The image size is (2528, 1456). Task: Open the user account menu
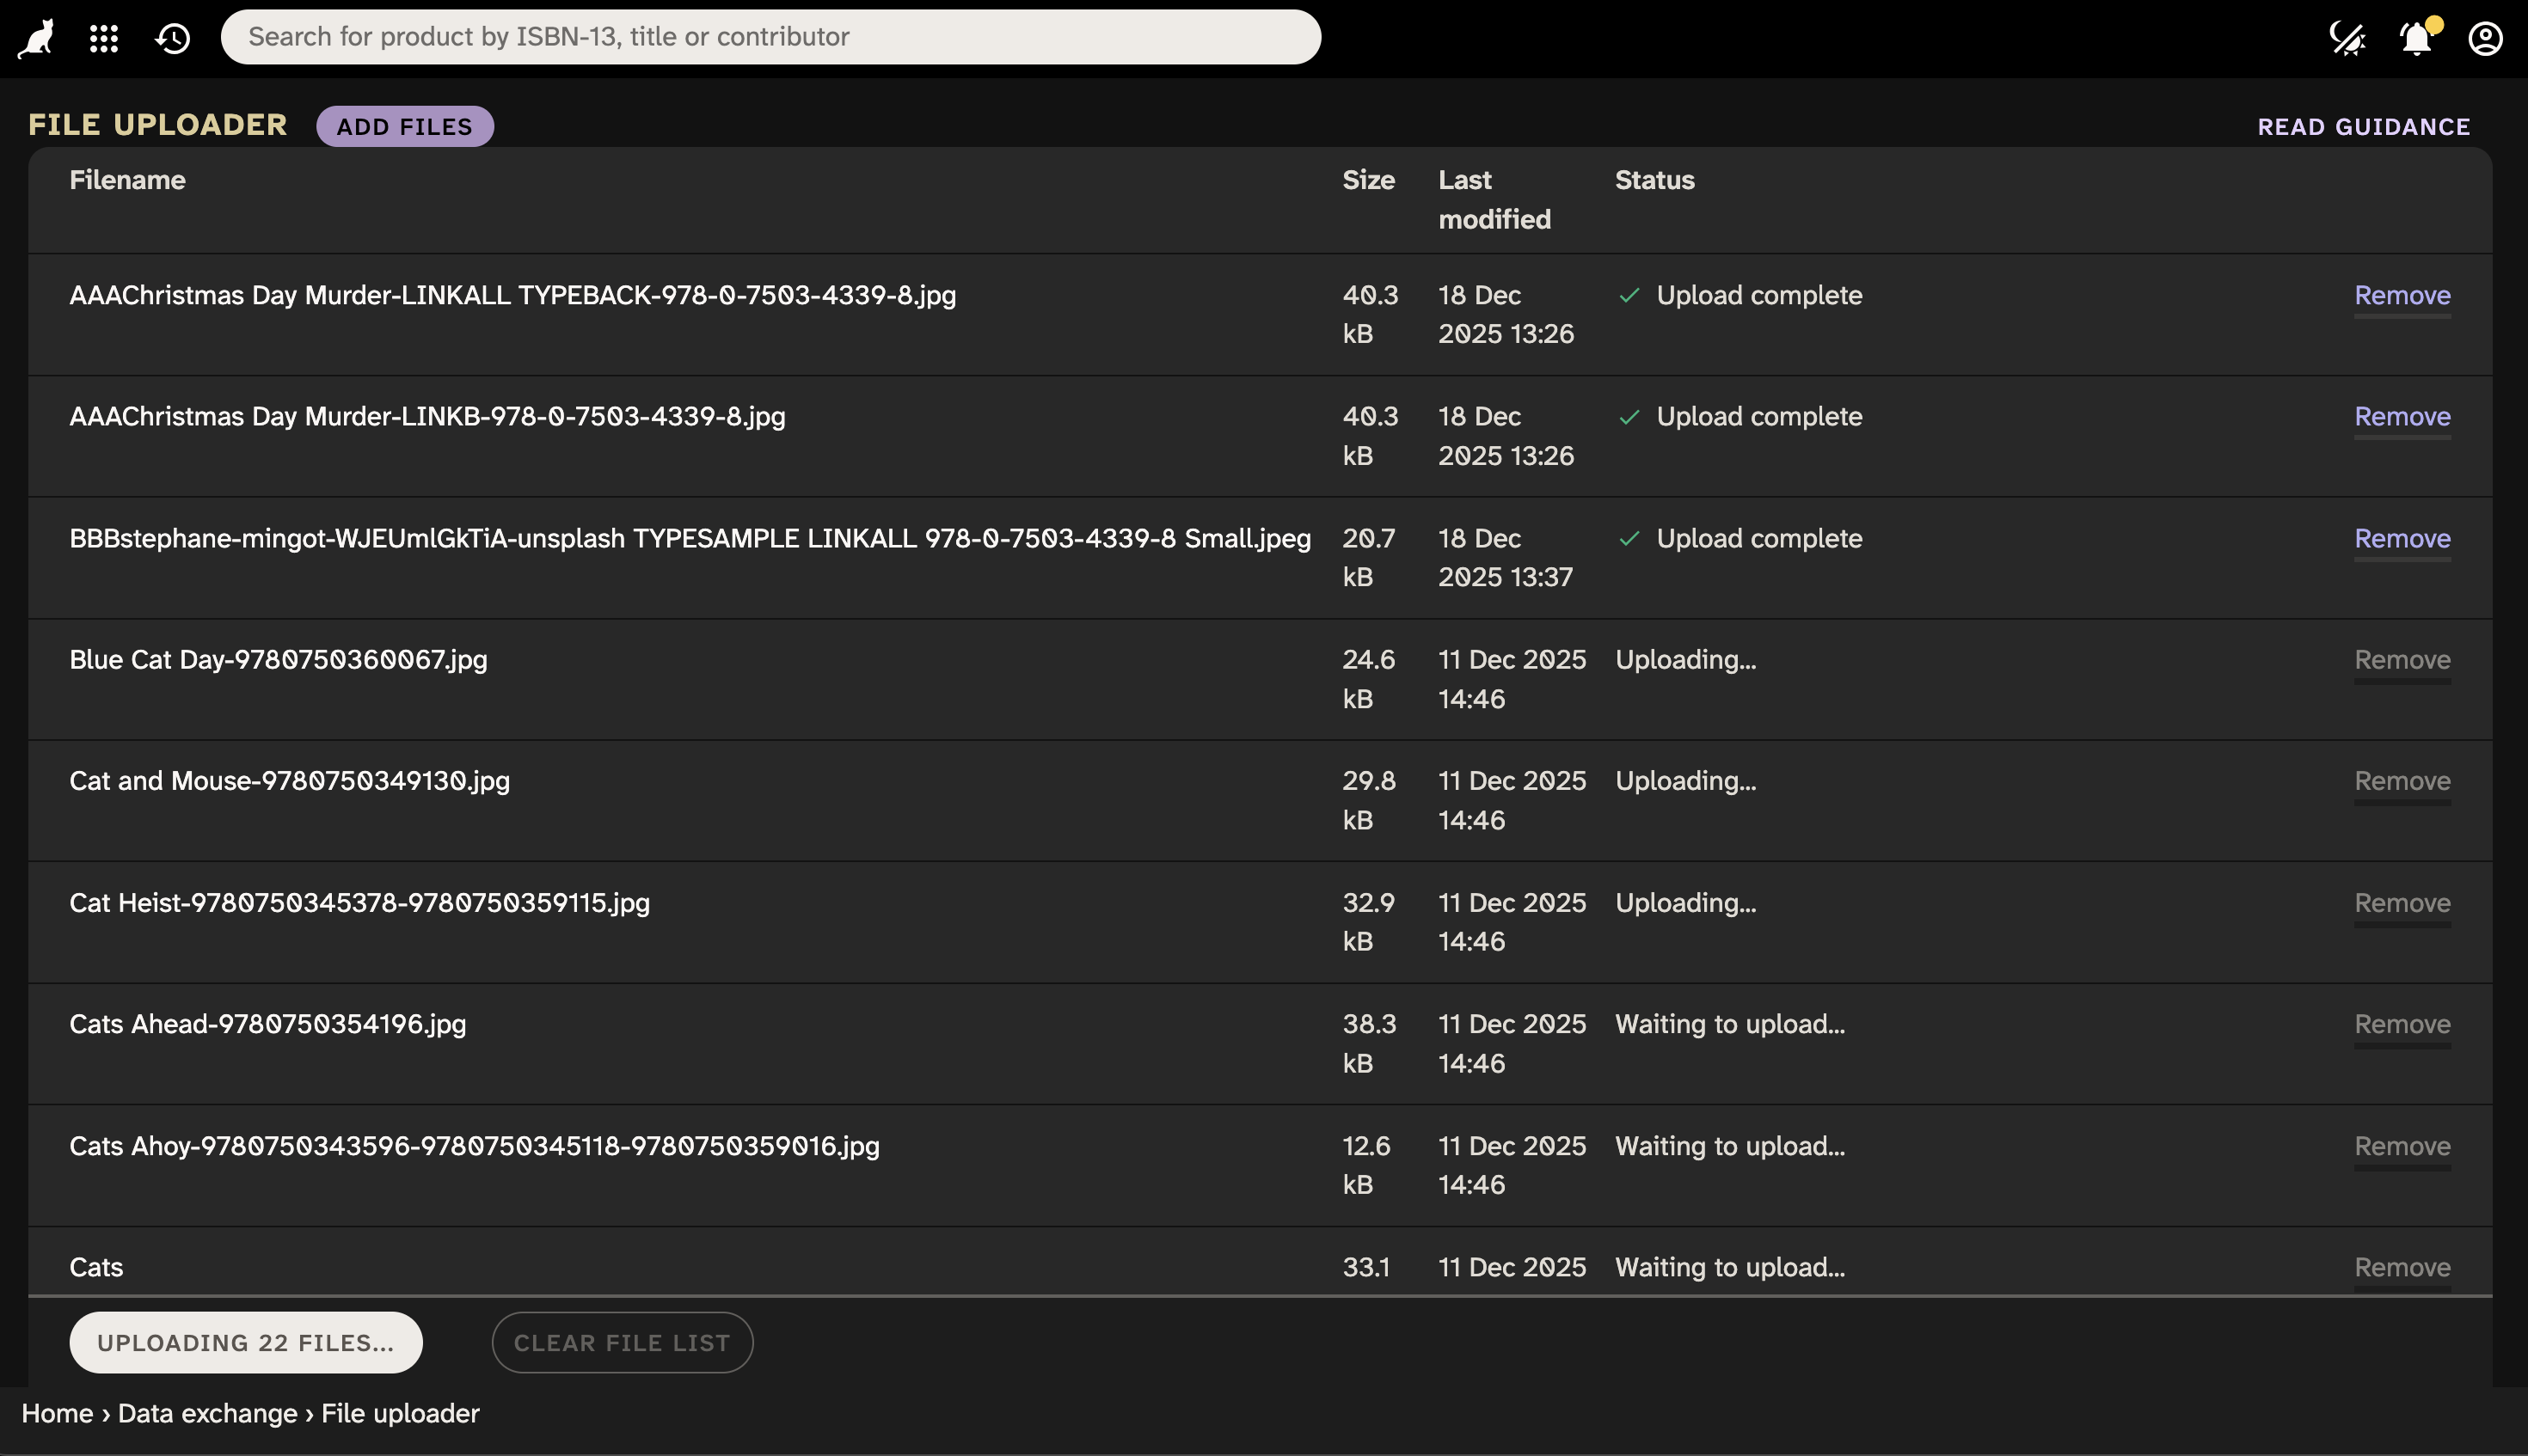(2485, 37)
